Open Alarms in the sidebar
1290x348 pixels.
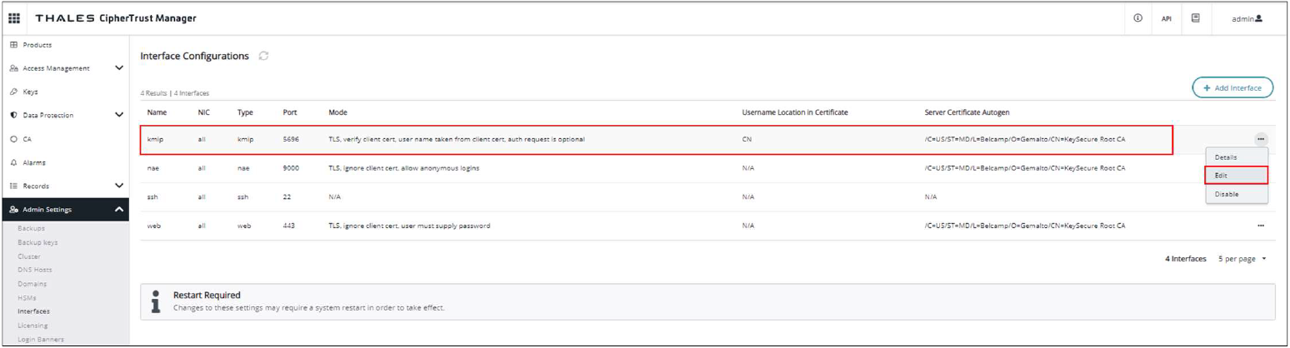tap(33, 162)
